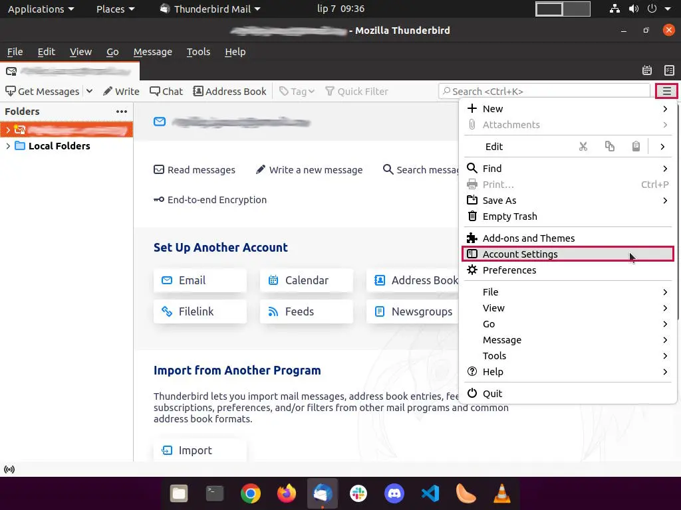This screenshot has width=681, height=510.
Task: Click the Get Messages toolbar button
Action: pyautogui.click(x=42, y=92)
